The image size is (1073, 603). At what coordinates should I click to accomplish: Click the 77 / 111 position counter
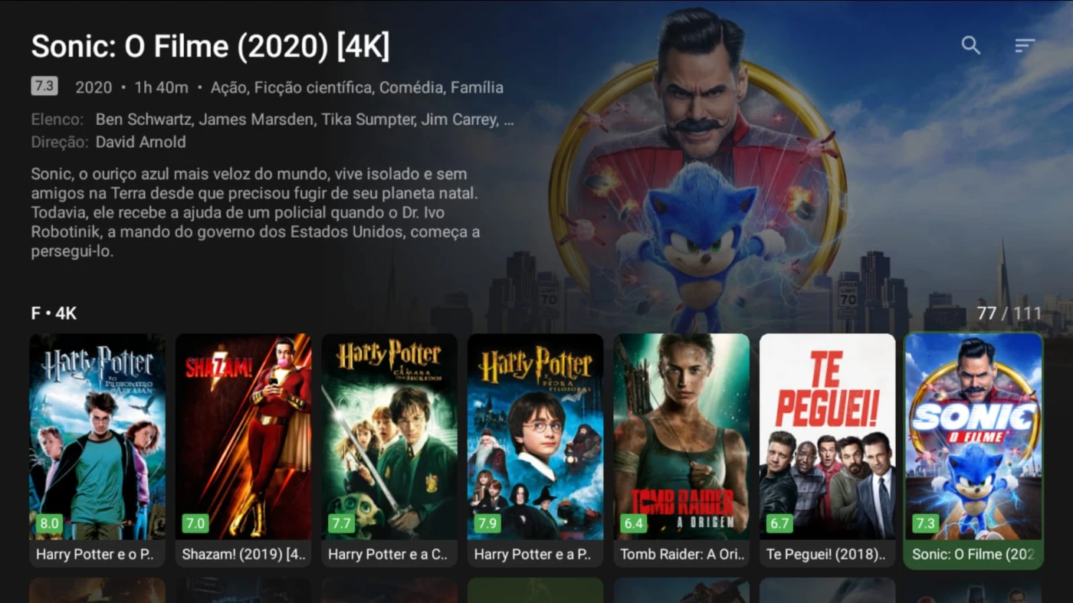coord(1009,313)
